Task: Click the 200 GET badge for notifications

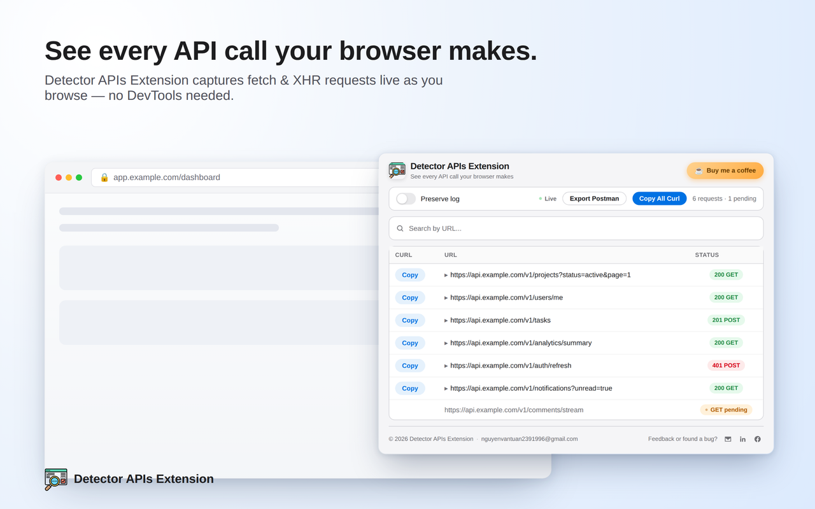Action: [x=726, y=387]
